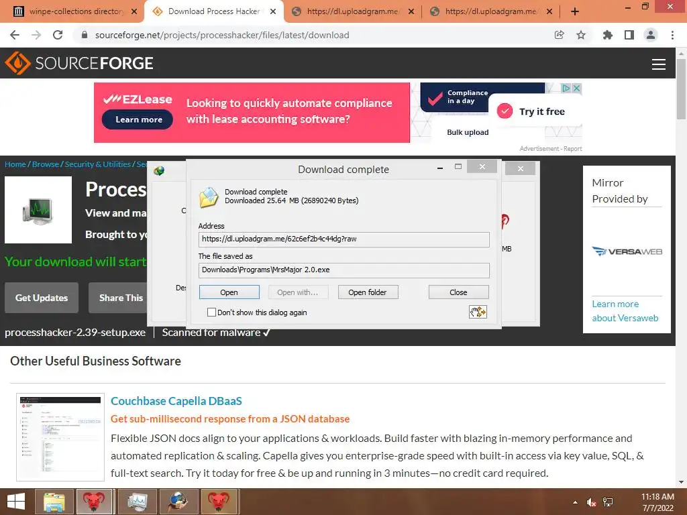Image resolution: width=687 pixels, height=515 pixels.
Task: Click the page vertical scrollbar thumb
Action: 681,89
